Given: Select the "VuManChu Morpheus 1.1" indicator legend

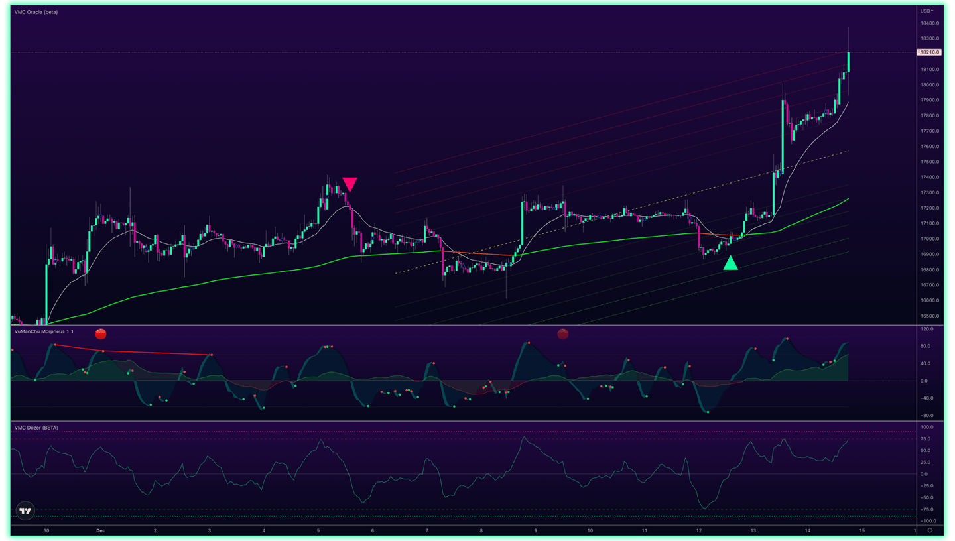Looking at the screenshot, I should 44,331.
